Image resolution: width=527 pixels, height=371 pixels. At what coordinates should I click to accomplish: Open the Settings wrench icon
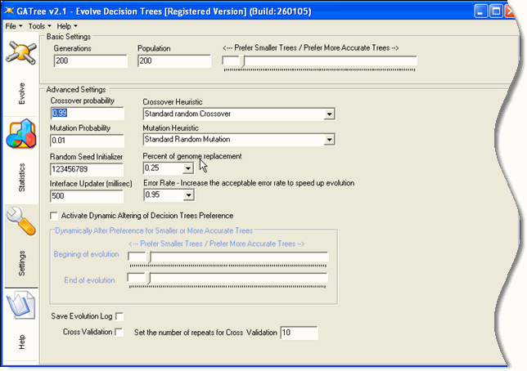click(20, 221)
